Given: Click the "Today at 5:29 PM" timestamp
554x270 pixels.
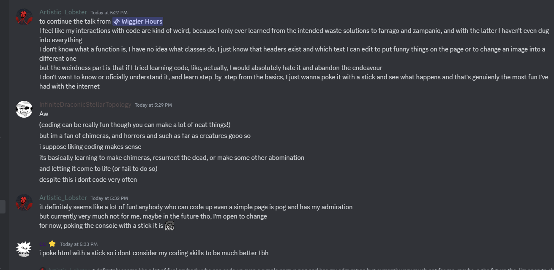Looking at the screenshot, I should (153, 105).
